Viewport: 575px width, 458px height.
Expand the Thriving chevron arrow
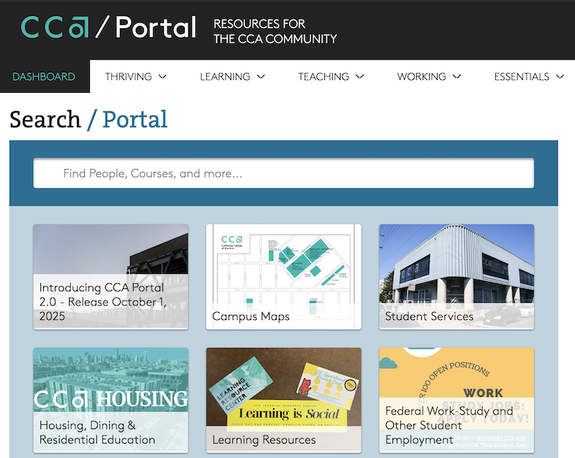pos(162,77)
